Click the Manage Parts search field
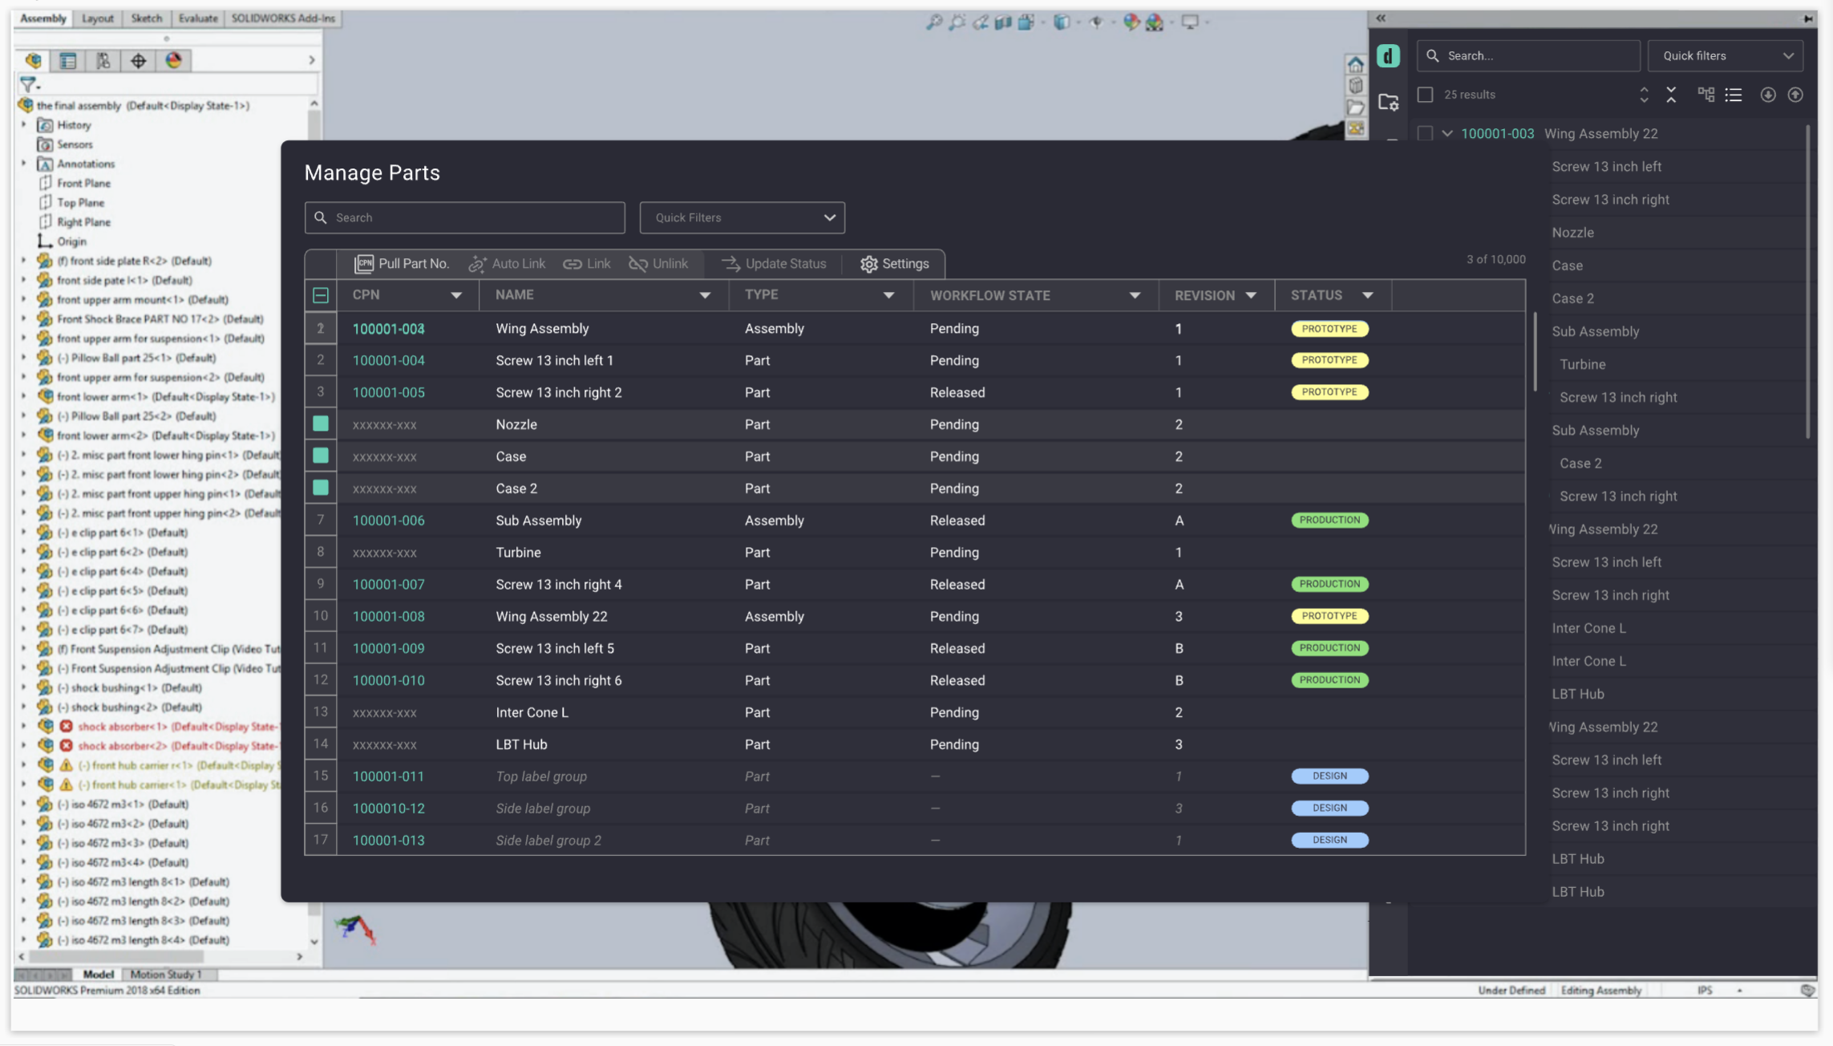The width and height of the screenshot is (1833, 1046). pyautogui.click(x=465, y=217)
